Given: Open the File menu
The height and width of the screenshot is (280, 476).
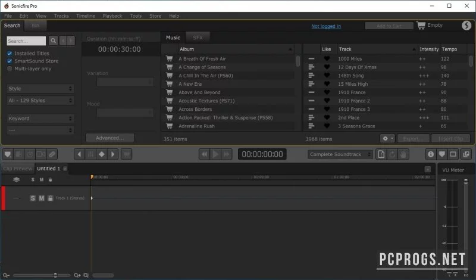Looking at the screenshot, I should click(8, 16).
